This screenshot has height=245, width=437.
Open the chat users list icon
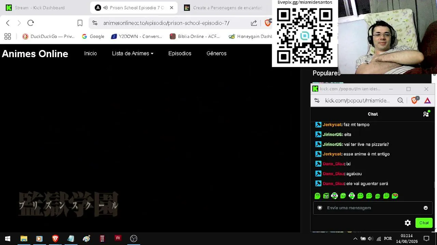426,114
